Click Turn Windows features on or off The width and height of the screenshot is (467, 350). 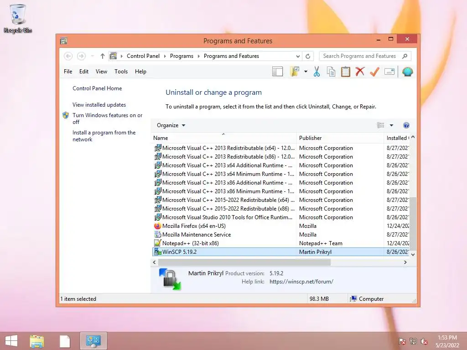(107, 118)
